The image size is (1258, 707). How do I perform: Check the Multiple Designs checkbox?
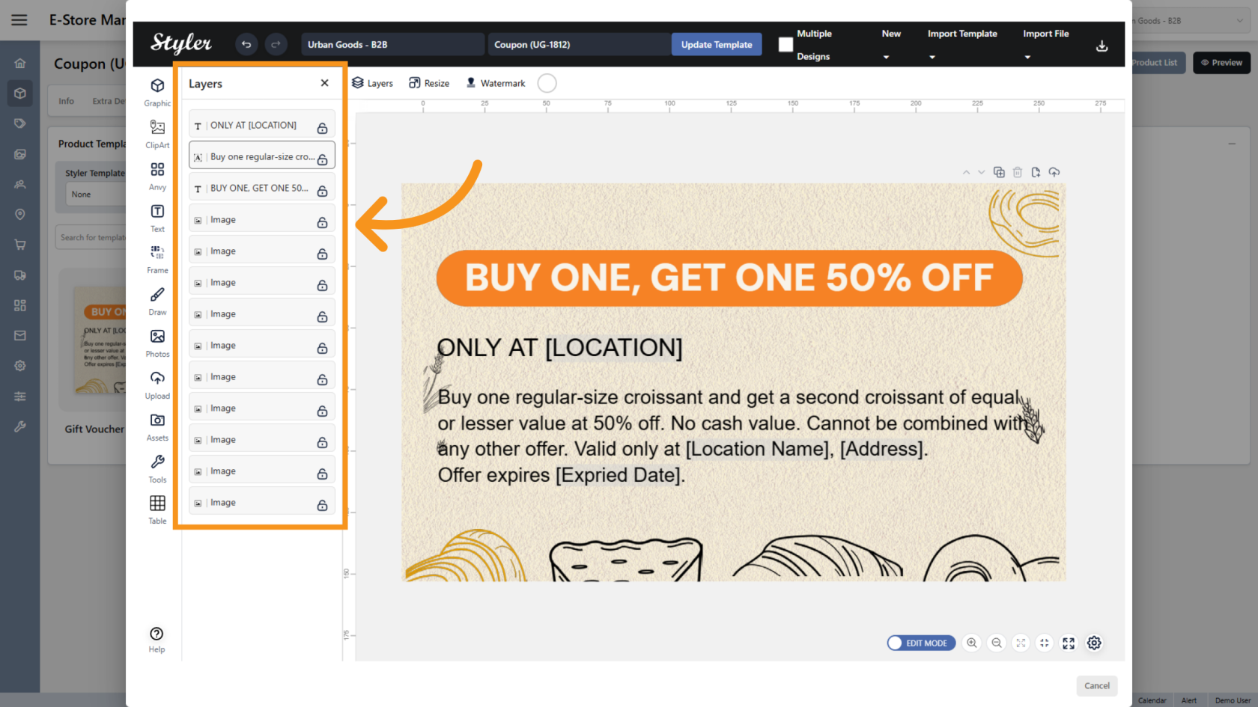point(786,45)
